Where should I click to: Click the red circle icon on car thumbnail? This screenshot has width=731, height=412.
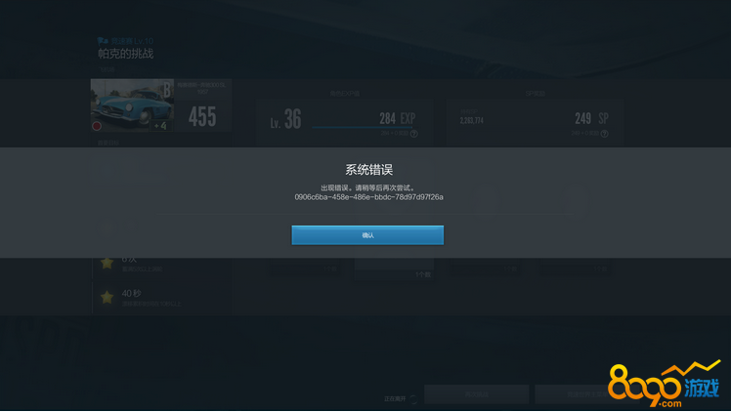click(x=98, y=126)
